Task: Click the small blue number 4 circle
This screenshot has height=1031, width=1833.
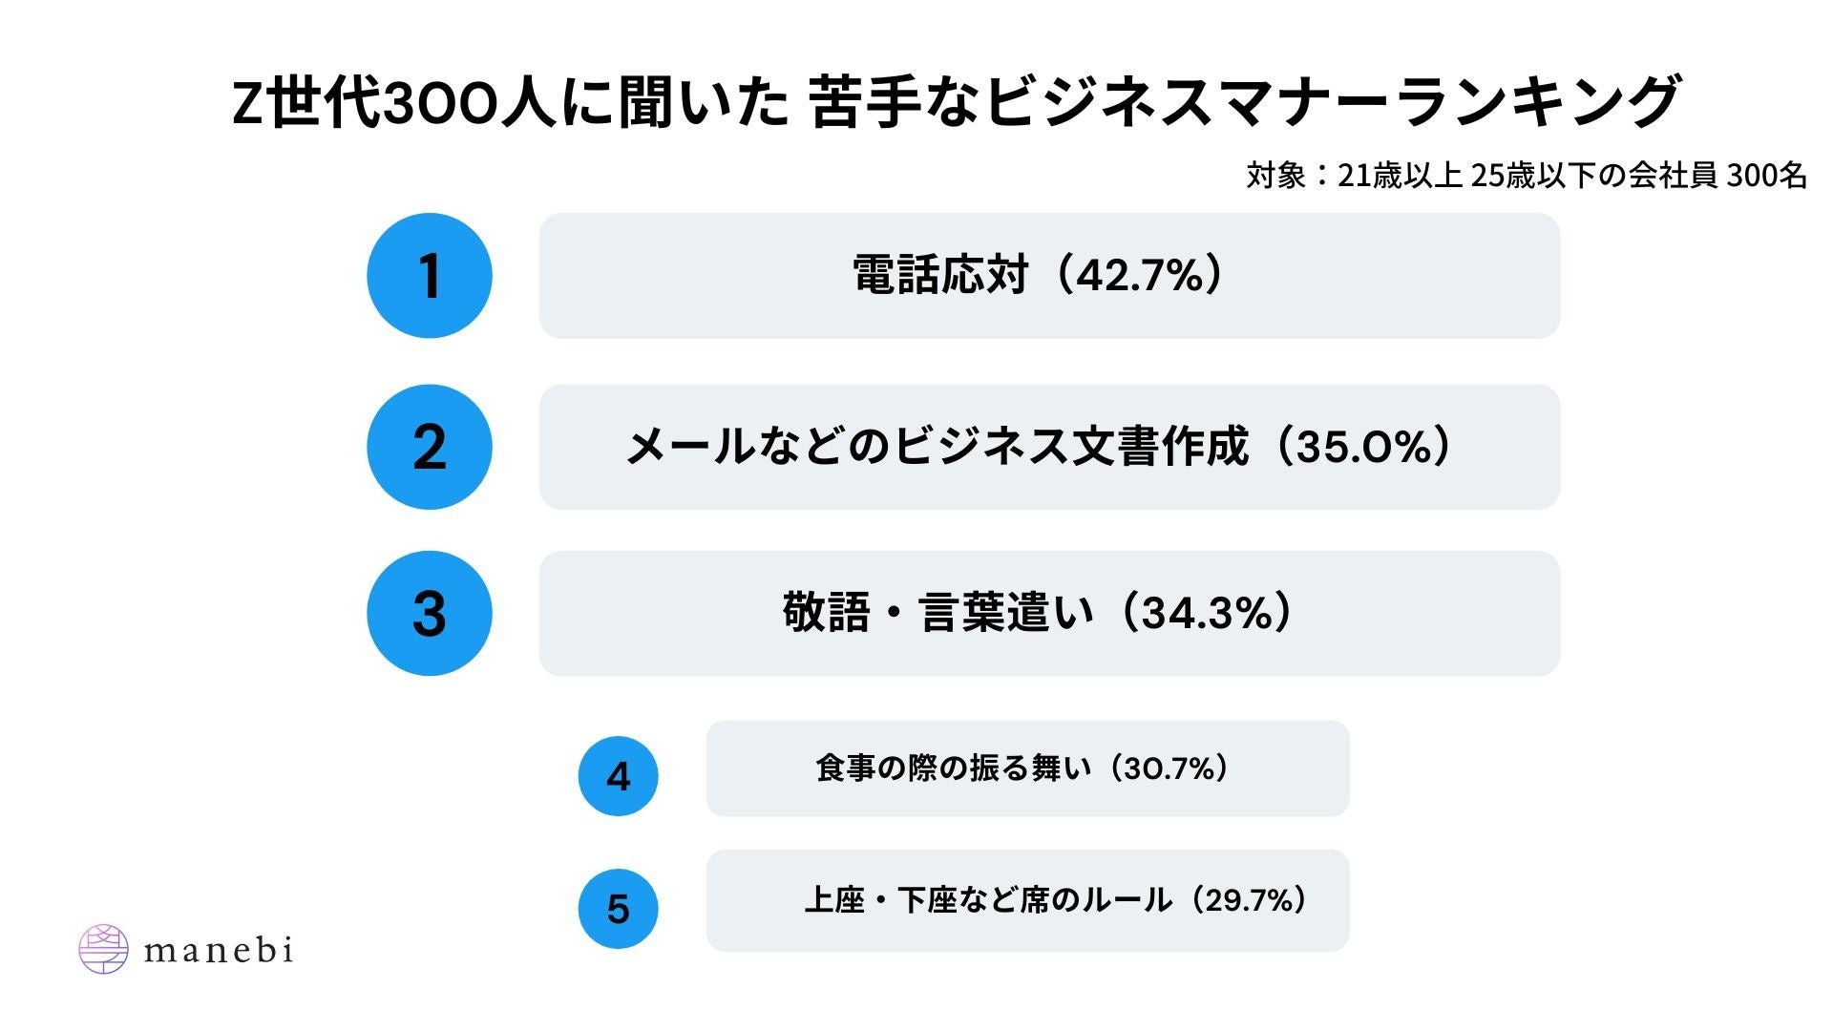Action: (x=619, y=776)
